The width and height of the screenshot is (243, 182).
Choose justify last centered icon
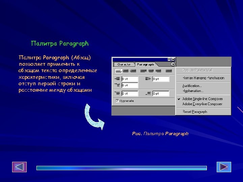coord(151,71)
